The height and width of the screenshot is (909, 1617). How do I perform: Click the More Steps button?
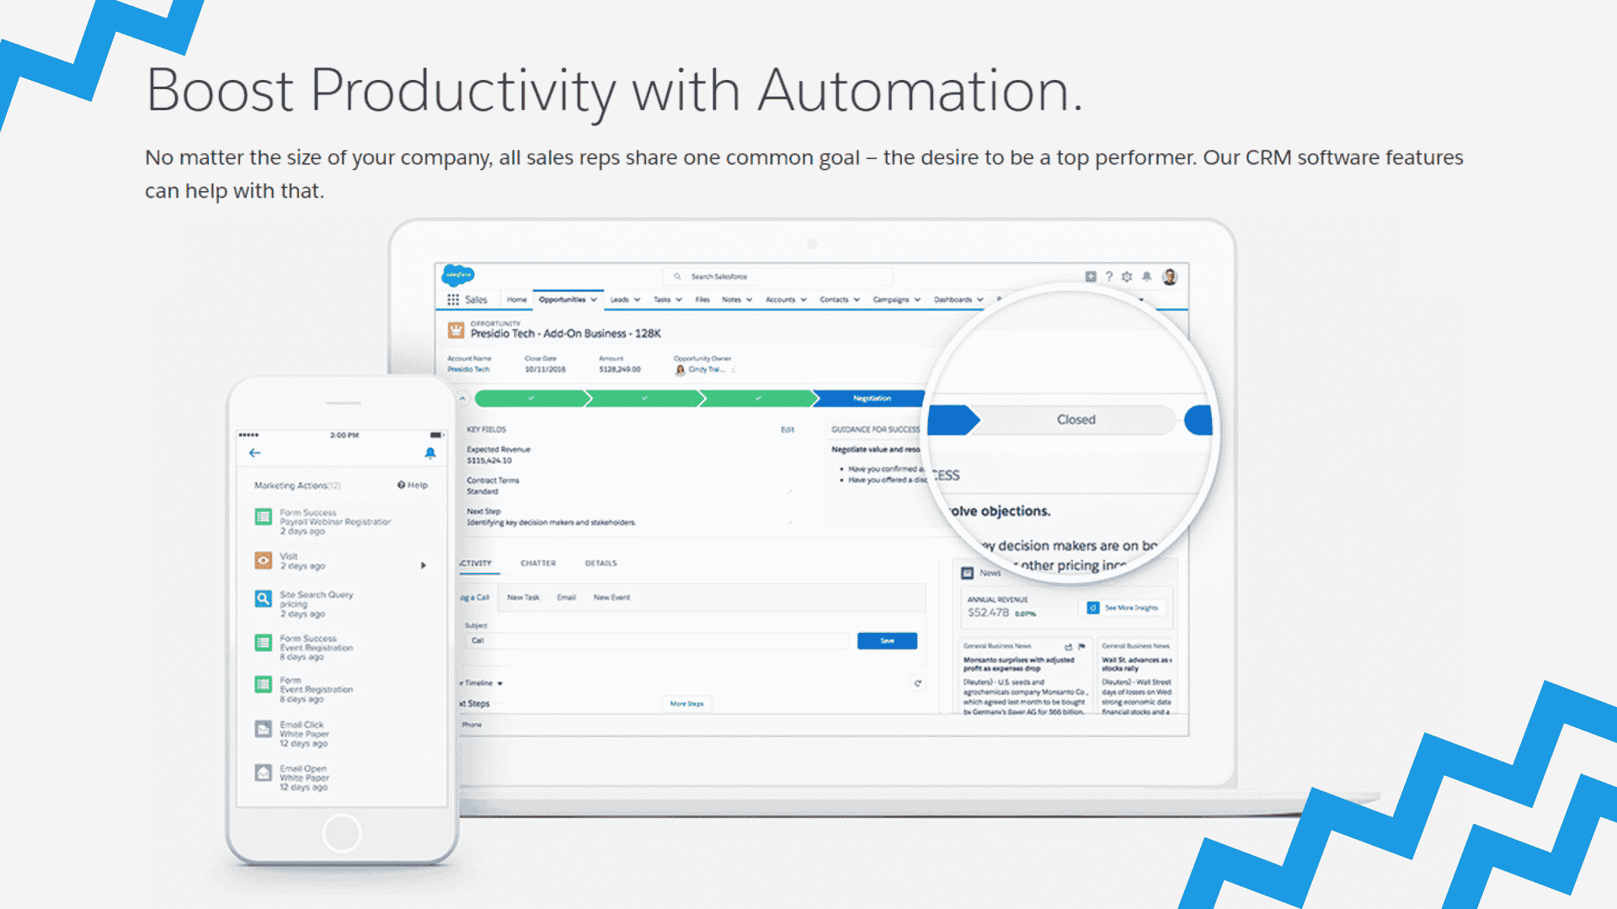click(x=687, y=704)
